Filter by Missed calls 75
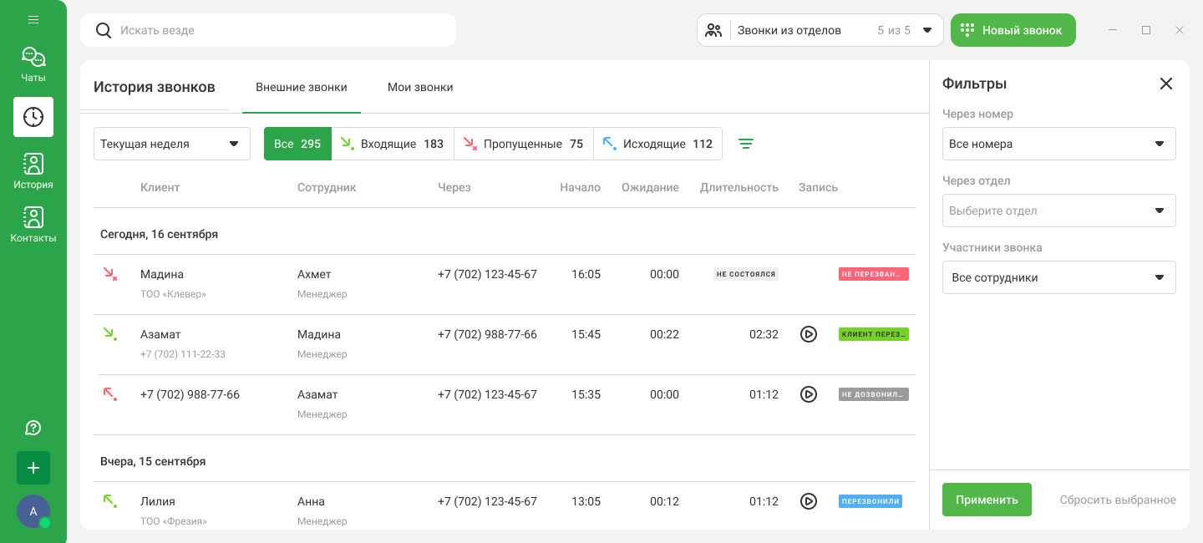The image size is (1203, 543). click(x=524, y=144)
